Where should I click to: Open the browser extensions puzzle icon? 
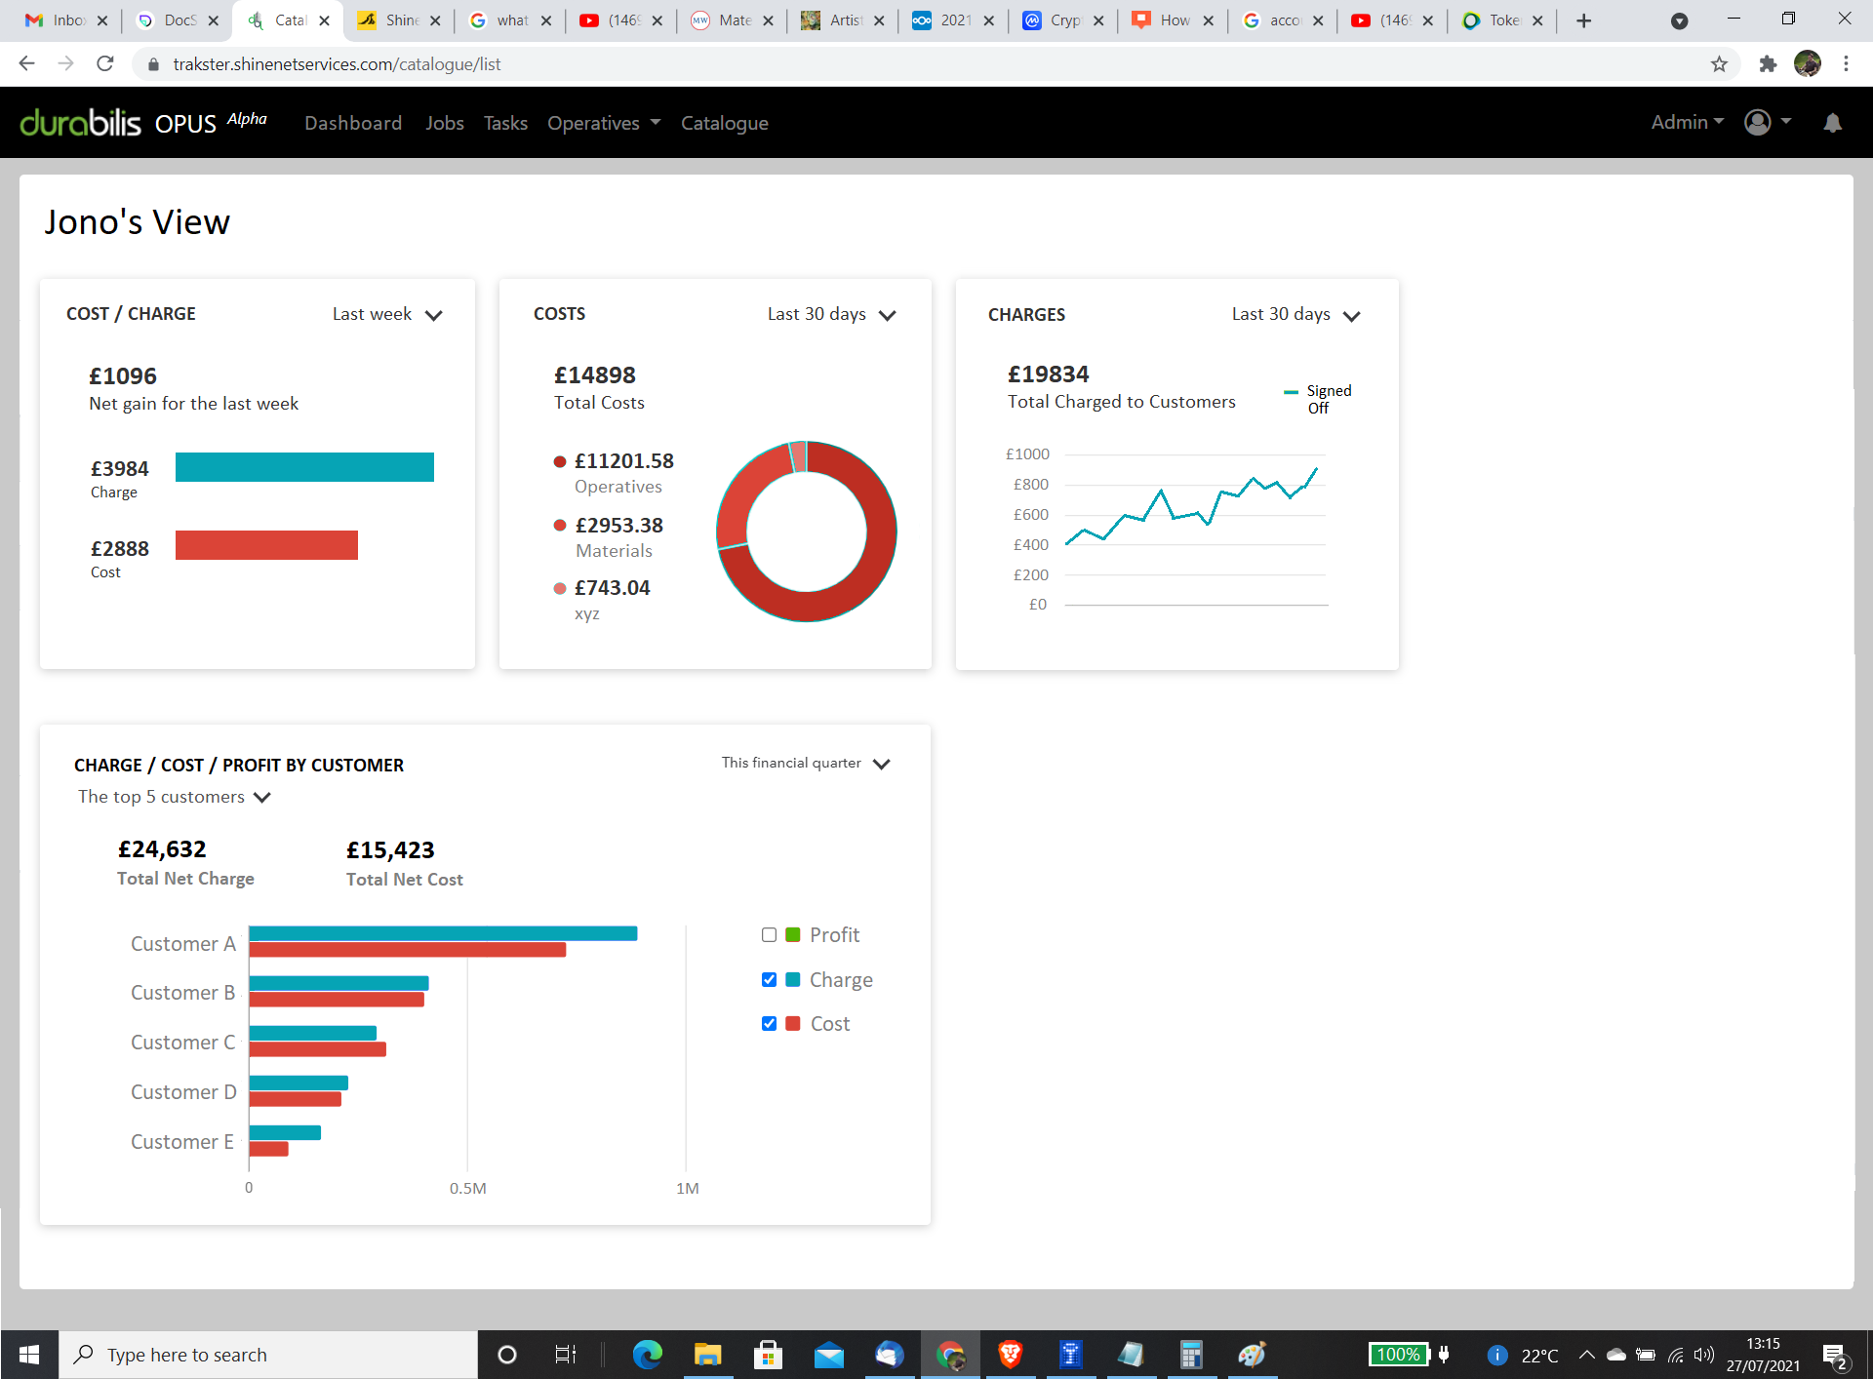1768,64
